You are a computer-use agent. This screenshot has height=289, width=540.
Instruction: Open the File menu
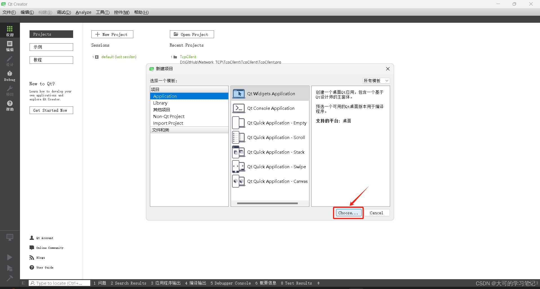click(x=9, y=12)
